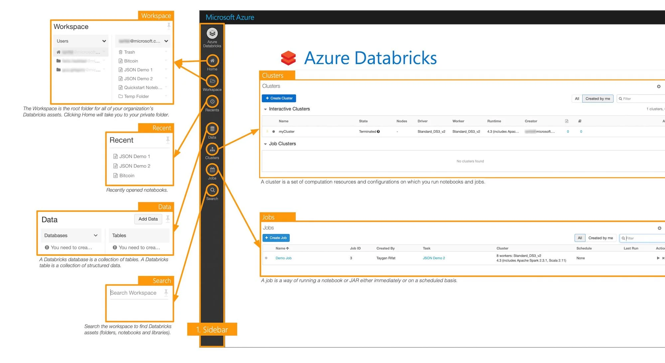
Task: Pin the Search Workspace panel
Action: click(x=166, y=293)
